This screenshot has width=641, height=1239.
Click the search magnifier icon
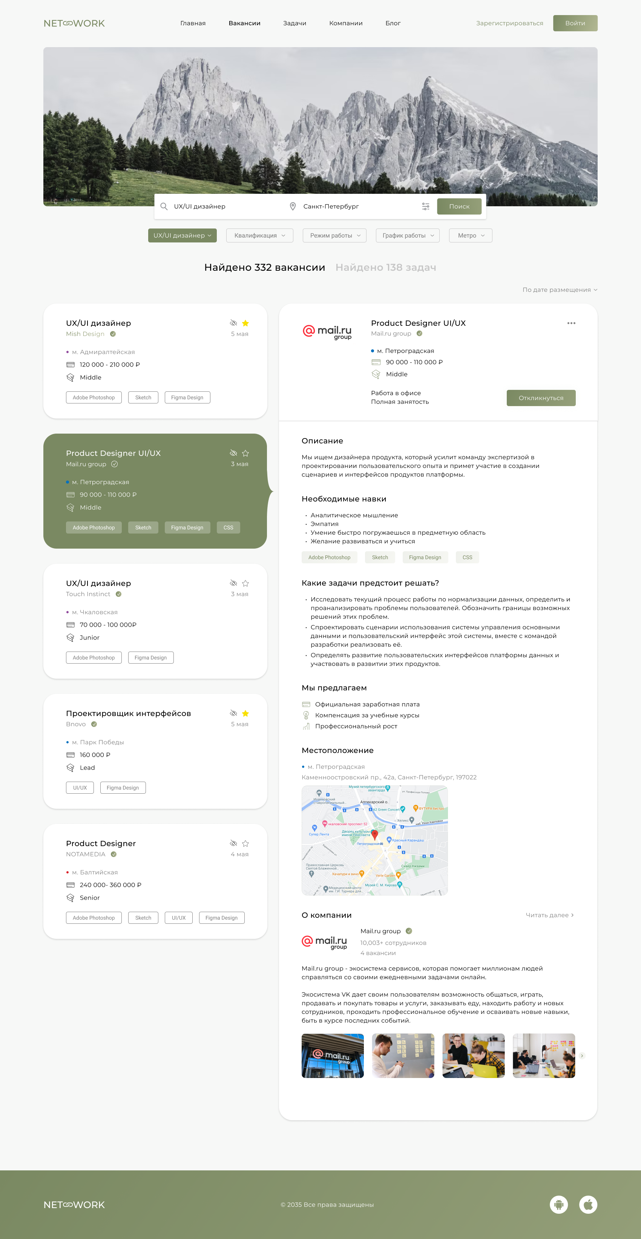pos(164,206)
